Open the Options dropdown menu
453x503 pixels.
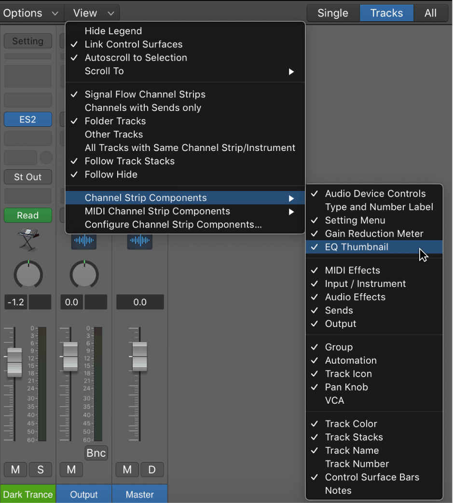(30, 13)
